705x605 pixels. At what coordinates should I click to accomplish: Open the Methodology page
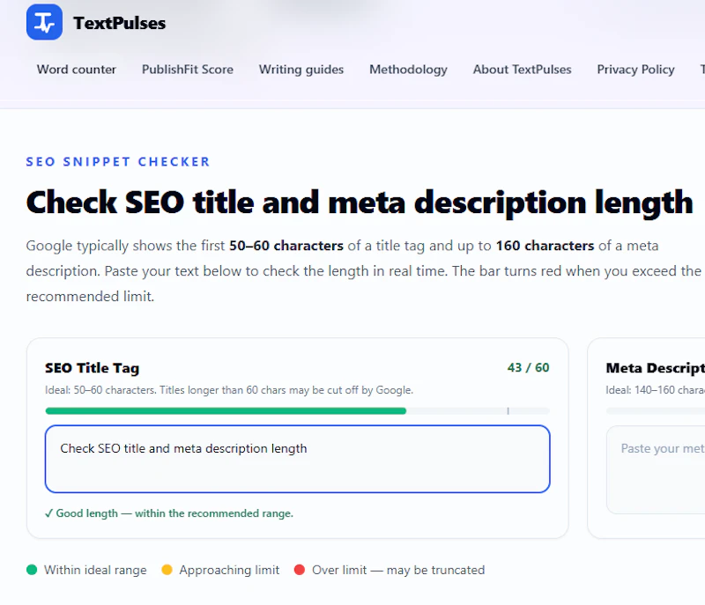coord(408,70)
